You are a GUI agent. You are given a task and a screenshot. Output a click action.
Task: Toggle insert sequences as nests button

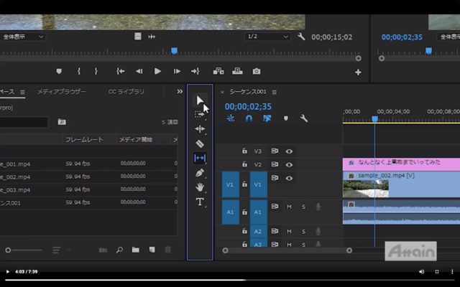231,118
